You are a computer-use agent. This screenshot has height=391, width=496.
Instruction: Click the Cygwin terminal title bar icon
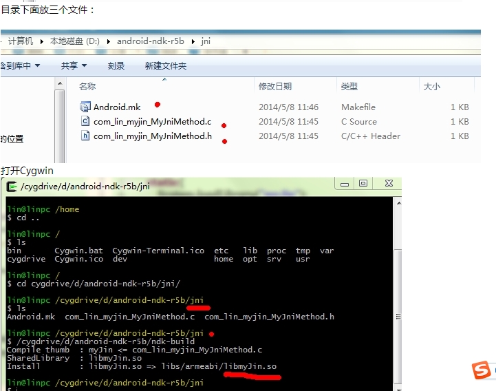click(12, 187)
